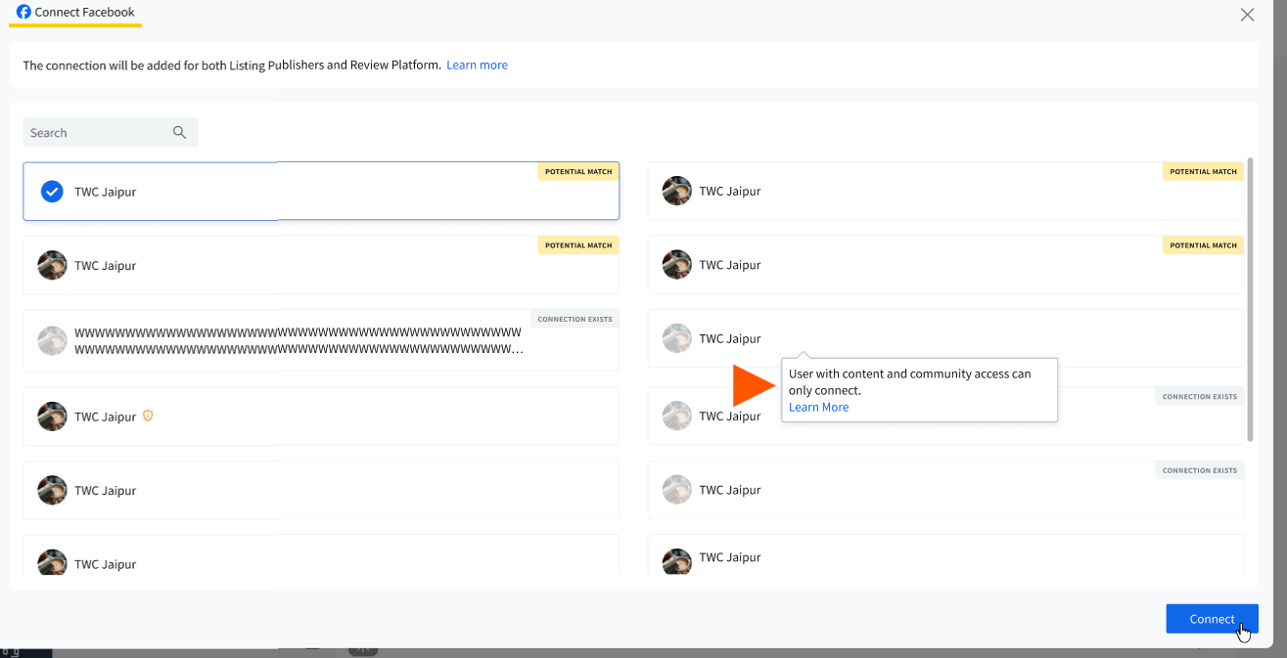Select the Connect Facebook tab
1287x658 pixels.
75,13
